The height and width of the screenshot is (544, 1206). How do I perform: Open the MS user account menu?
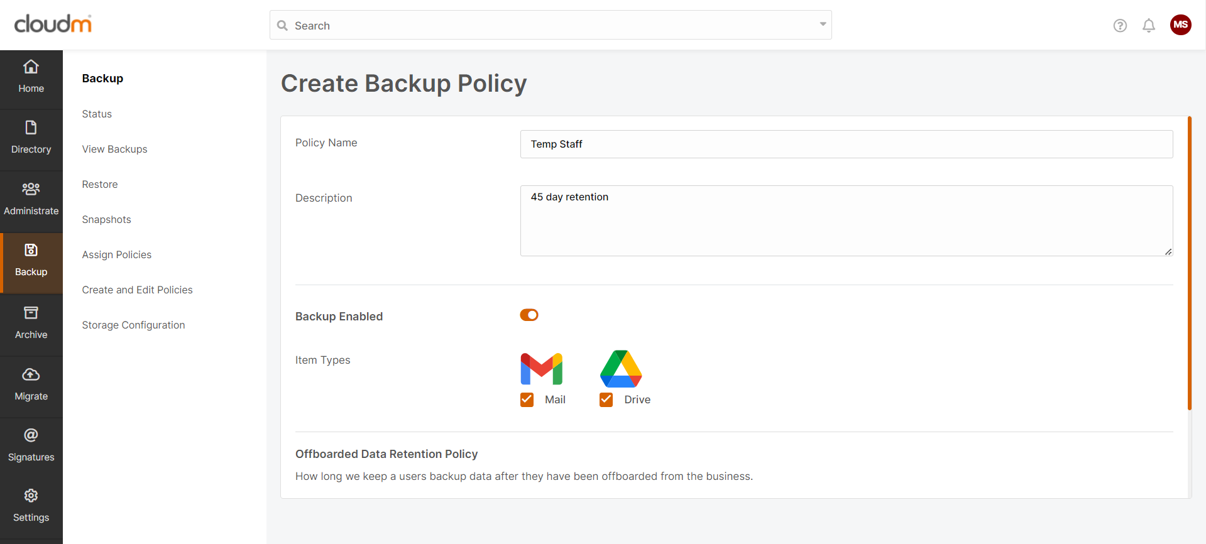[x=1180, y=25]
